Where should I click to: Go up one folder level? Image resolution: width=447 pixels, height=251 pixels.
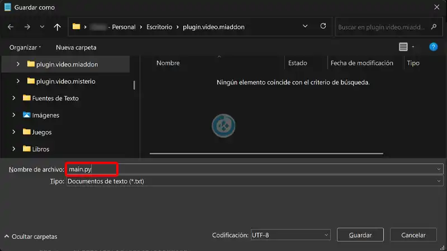(x=57, y=26)
